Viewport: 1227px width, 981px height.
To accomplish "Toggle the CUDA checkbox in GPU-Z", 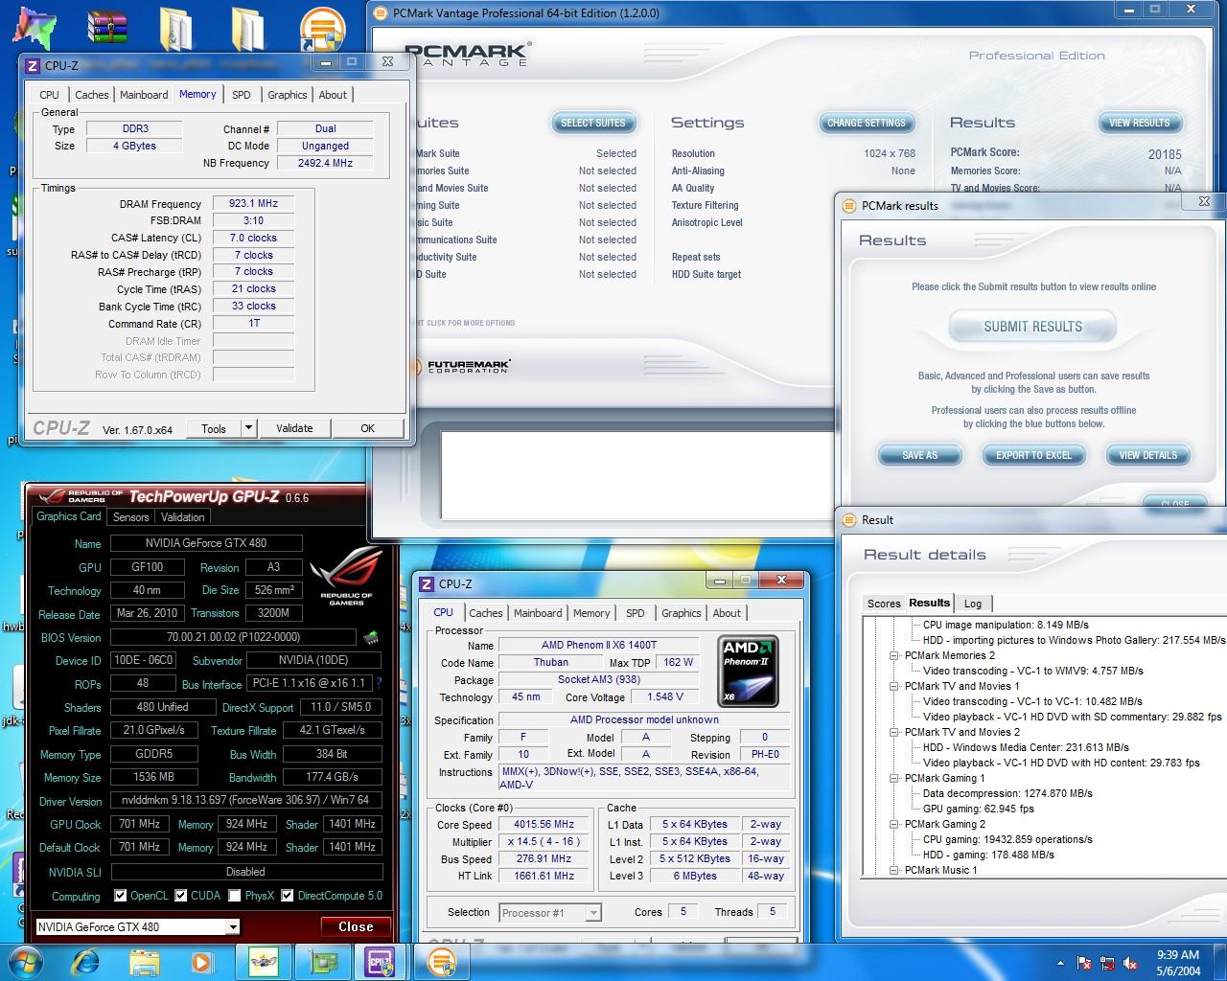I will tap(181, 896).
